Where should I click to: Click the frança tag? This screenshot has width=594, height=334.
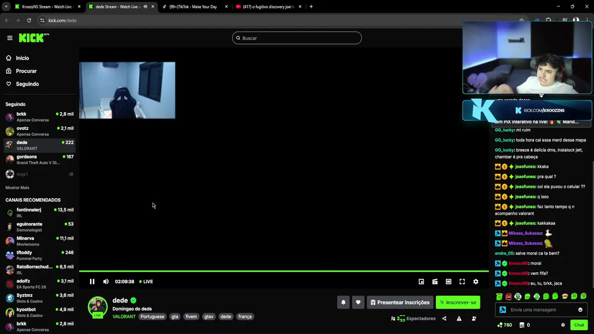[x=245, y=317]
